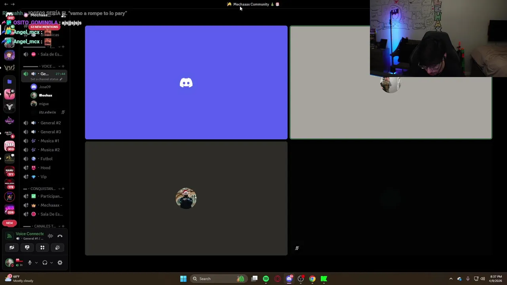
Task: Open the taskbar clock showing 8:37 PM
Action: 496,279
